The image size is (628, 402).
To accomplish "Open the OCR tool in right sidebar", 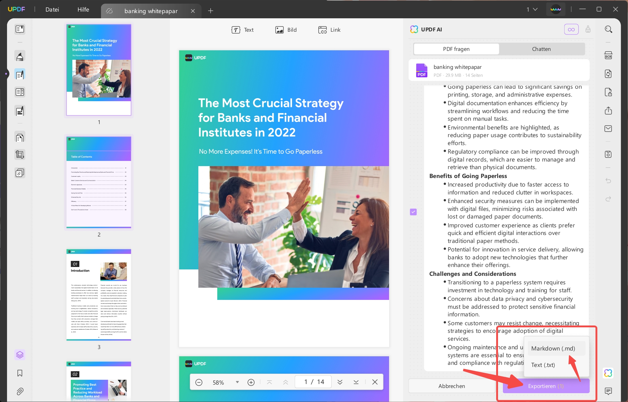I will pos(608,55).
